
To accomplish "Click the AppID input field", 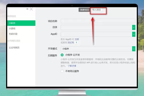I will tap(96, 34).
